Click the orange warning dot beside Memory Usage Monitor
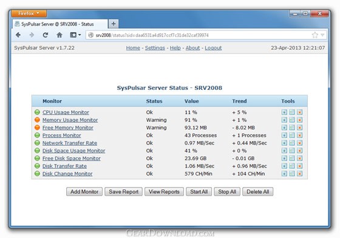The image size is (340, 238). pyautogui.click(x=37, y=120)
